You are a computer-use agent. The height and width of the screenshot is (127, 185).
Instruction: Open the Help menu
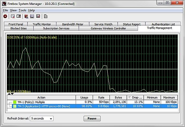(x=31, y=10)
